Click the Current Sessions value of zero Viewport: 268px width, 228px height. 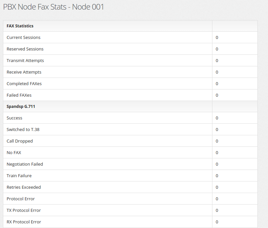(217, 38)
